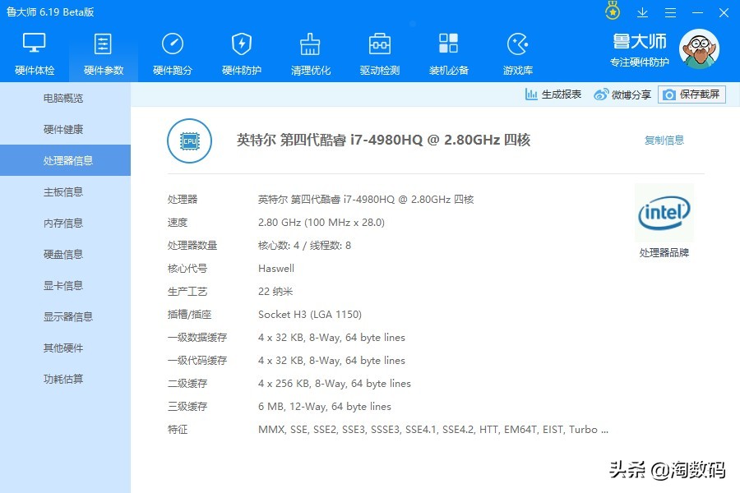Click the chart icon beside 生成报表

(x=530, y=94)
